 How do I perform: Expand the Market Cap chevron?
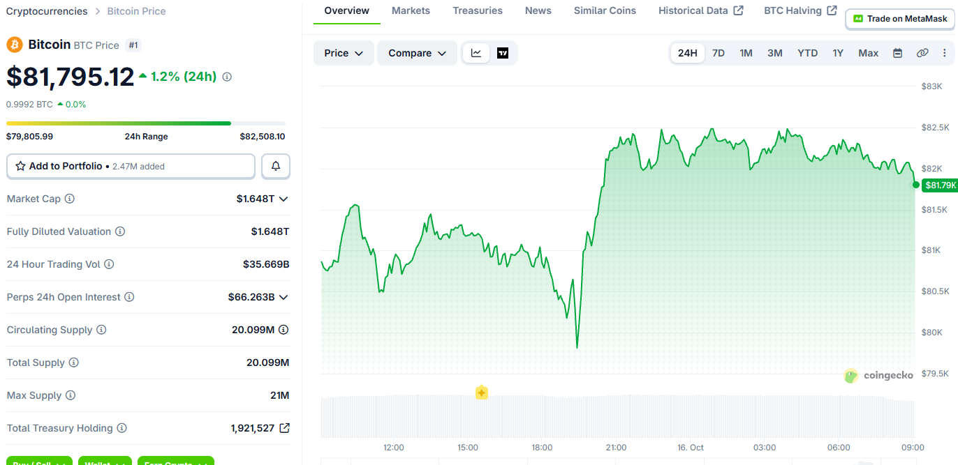tap(283, 199)
